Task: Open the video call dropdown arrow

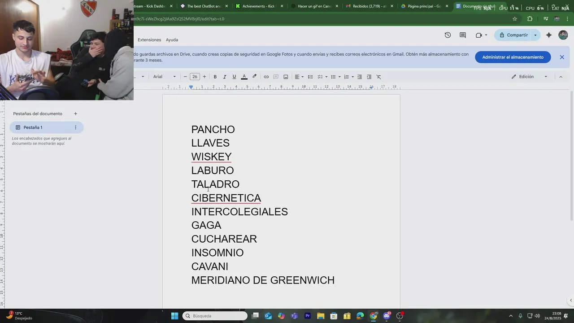Action: [486, 35]
